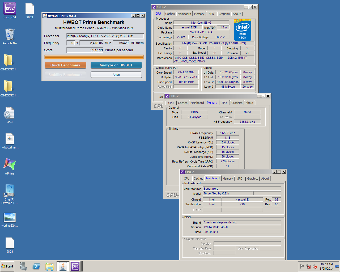Click the BIOS date 08/04/2014
Viewport: 340px width, 272px height.
(242, 232)
